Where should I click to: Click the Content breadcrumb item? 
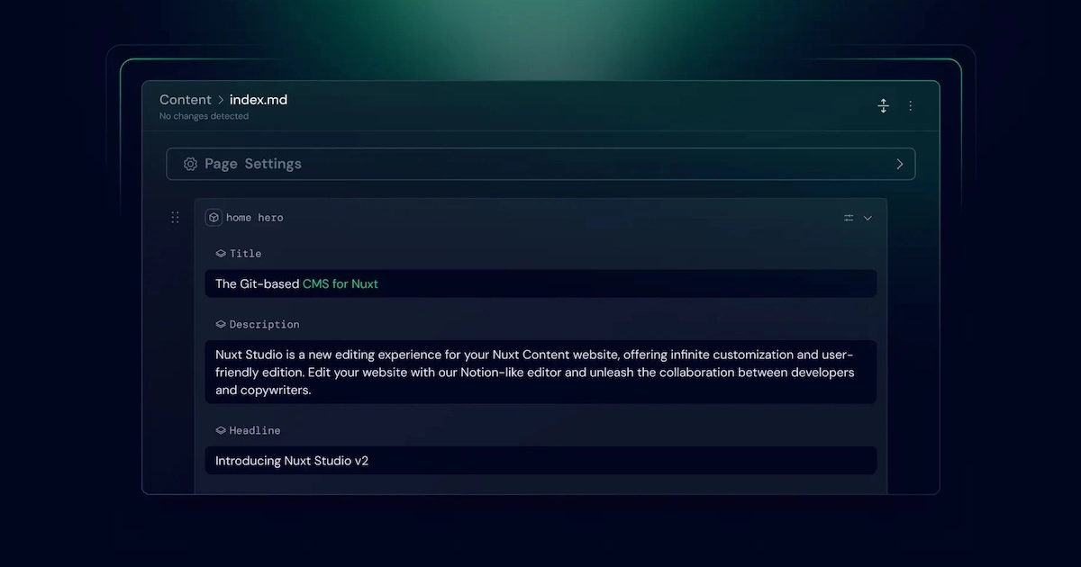(x=186, y=99)
